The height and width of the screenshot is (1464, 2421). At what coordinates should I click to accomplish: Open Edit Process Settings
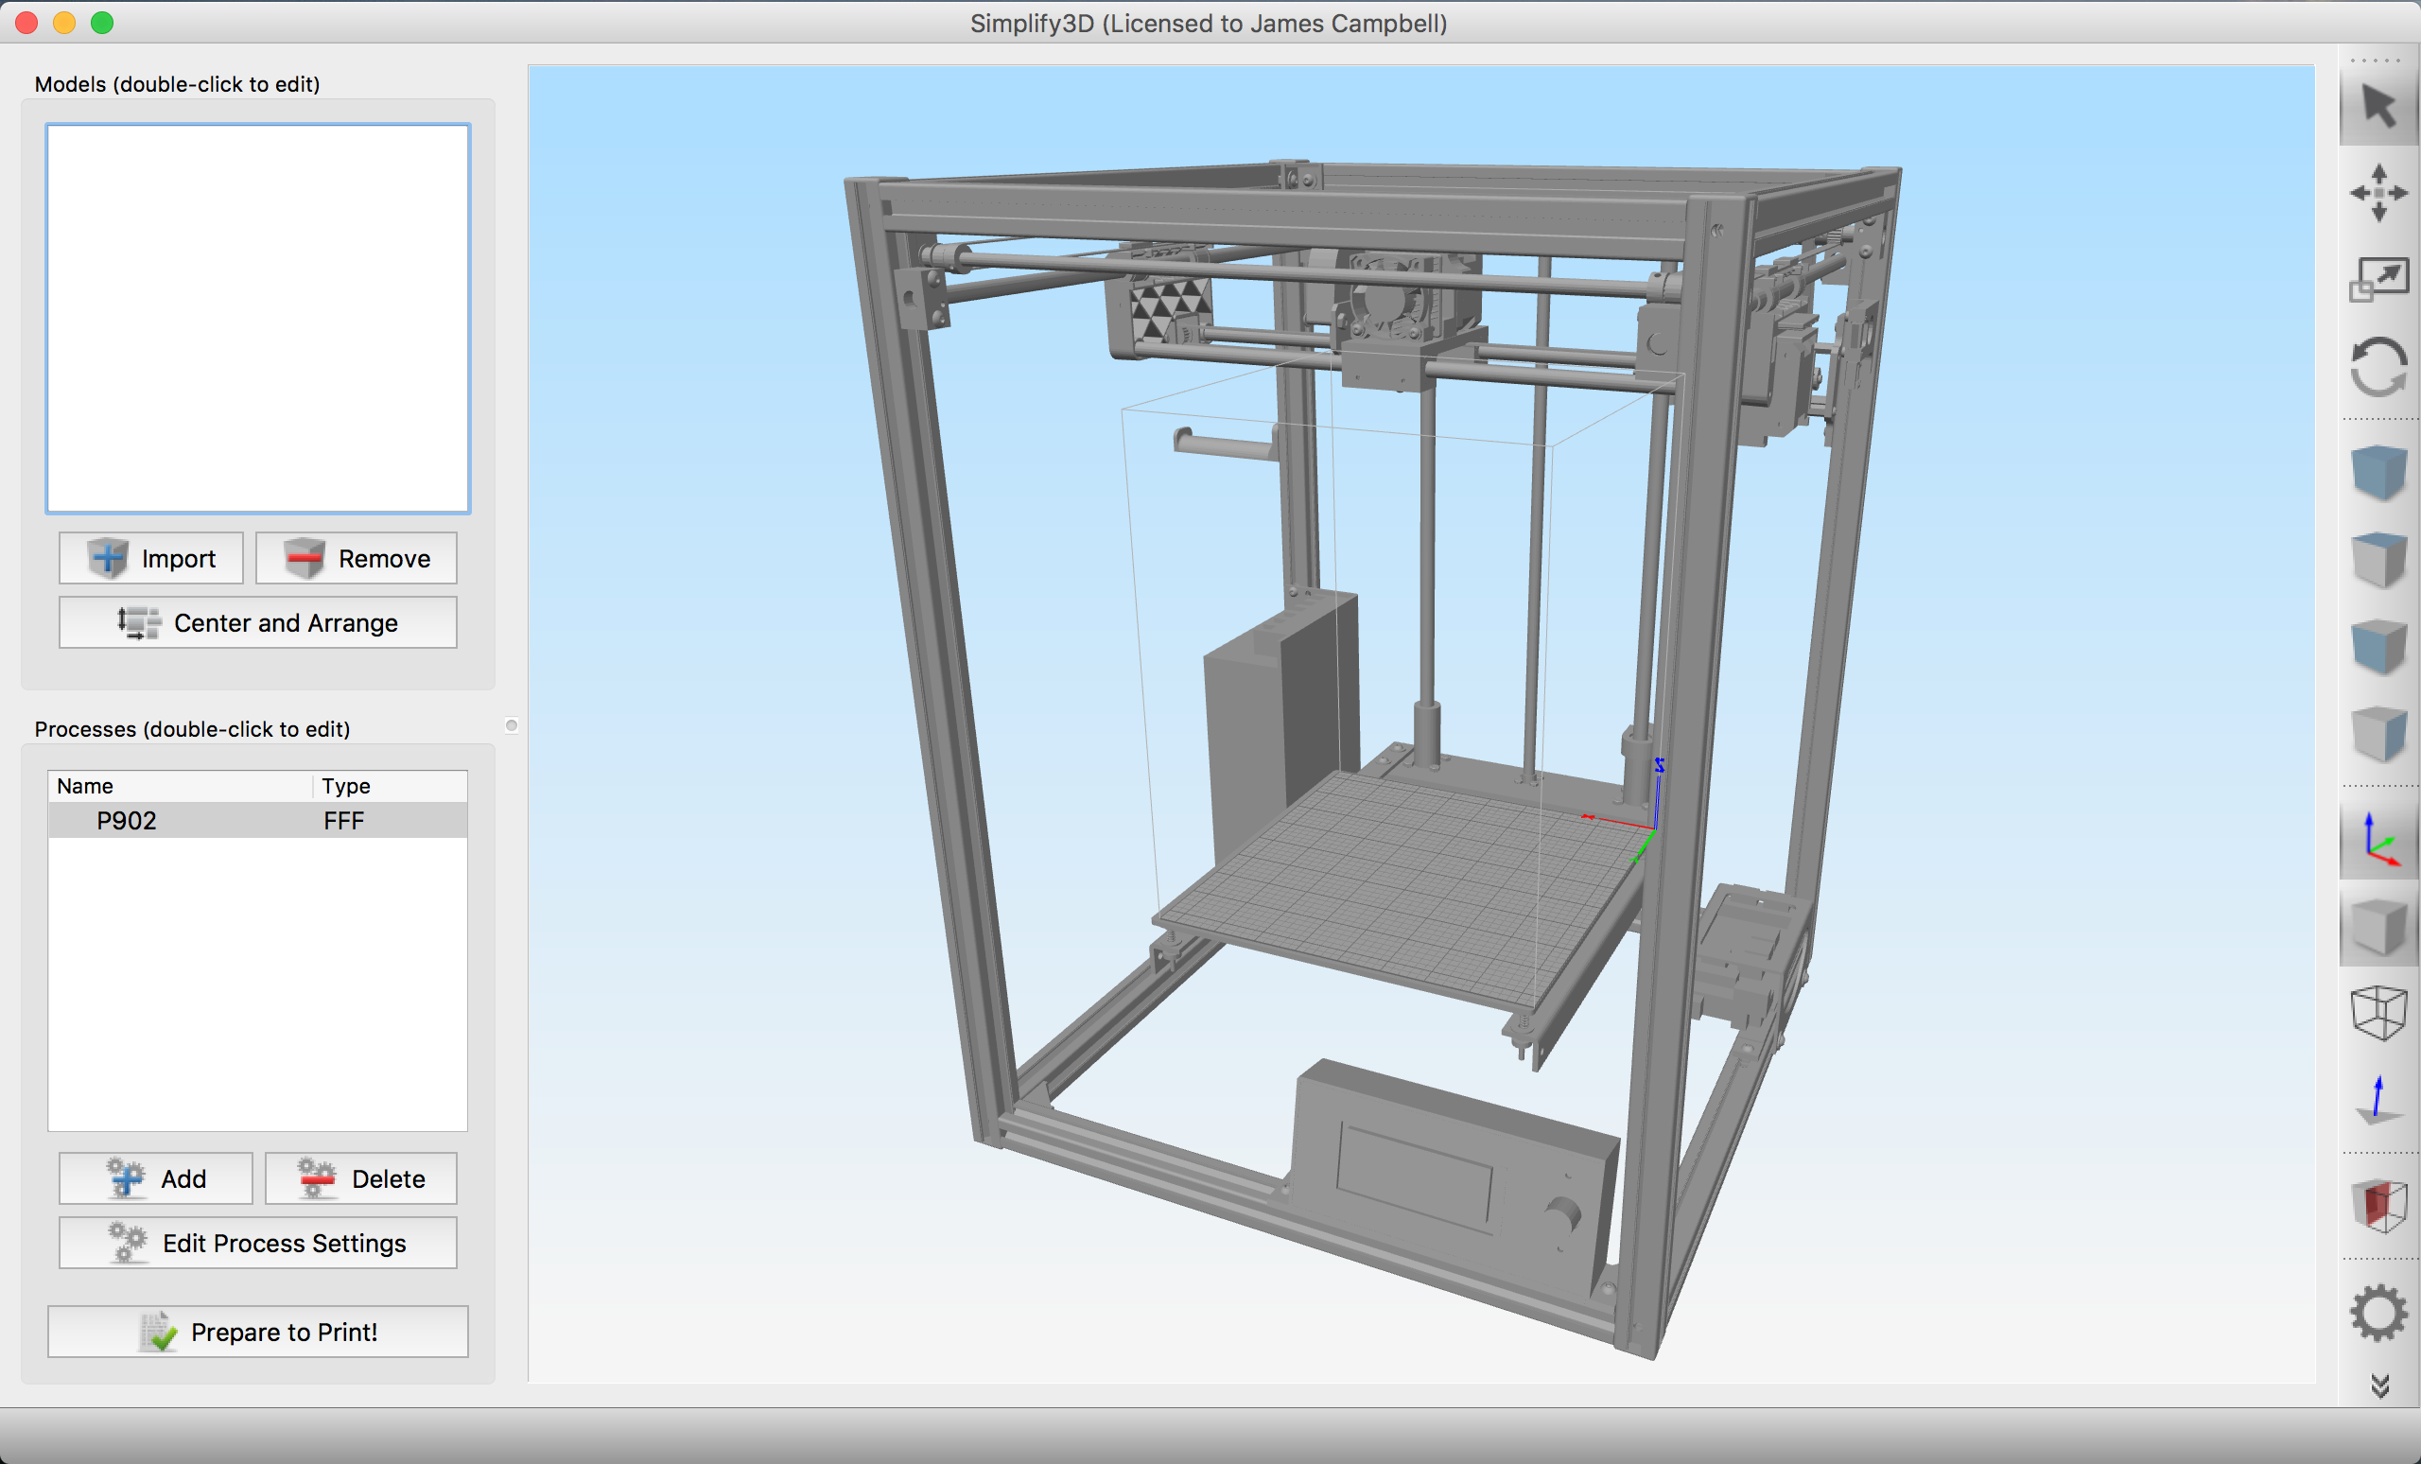coord(258,1243)
